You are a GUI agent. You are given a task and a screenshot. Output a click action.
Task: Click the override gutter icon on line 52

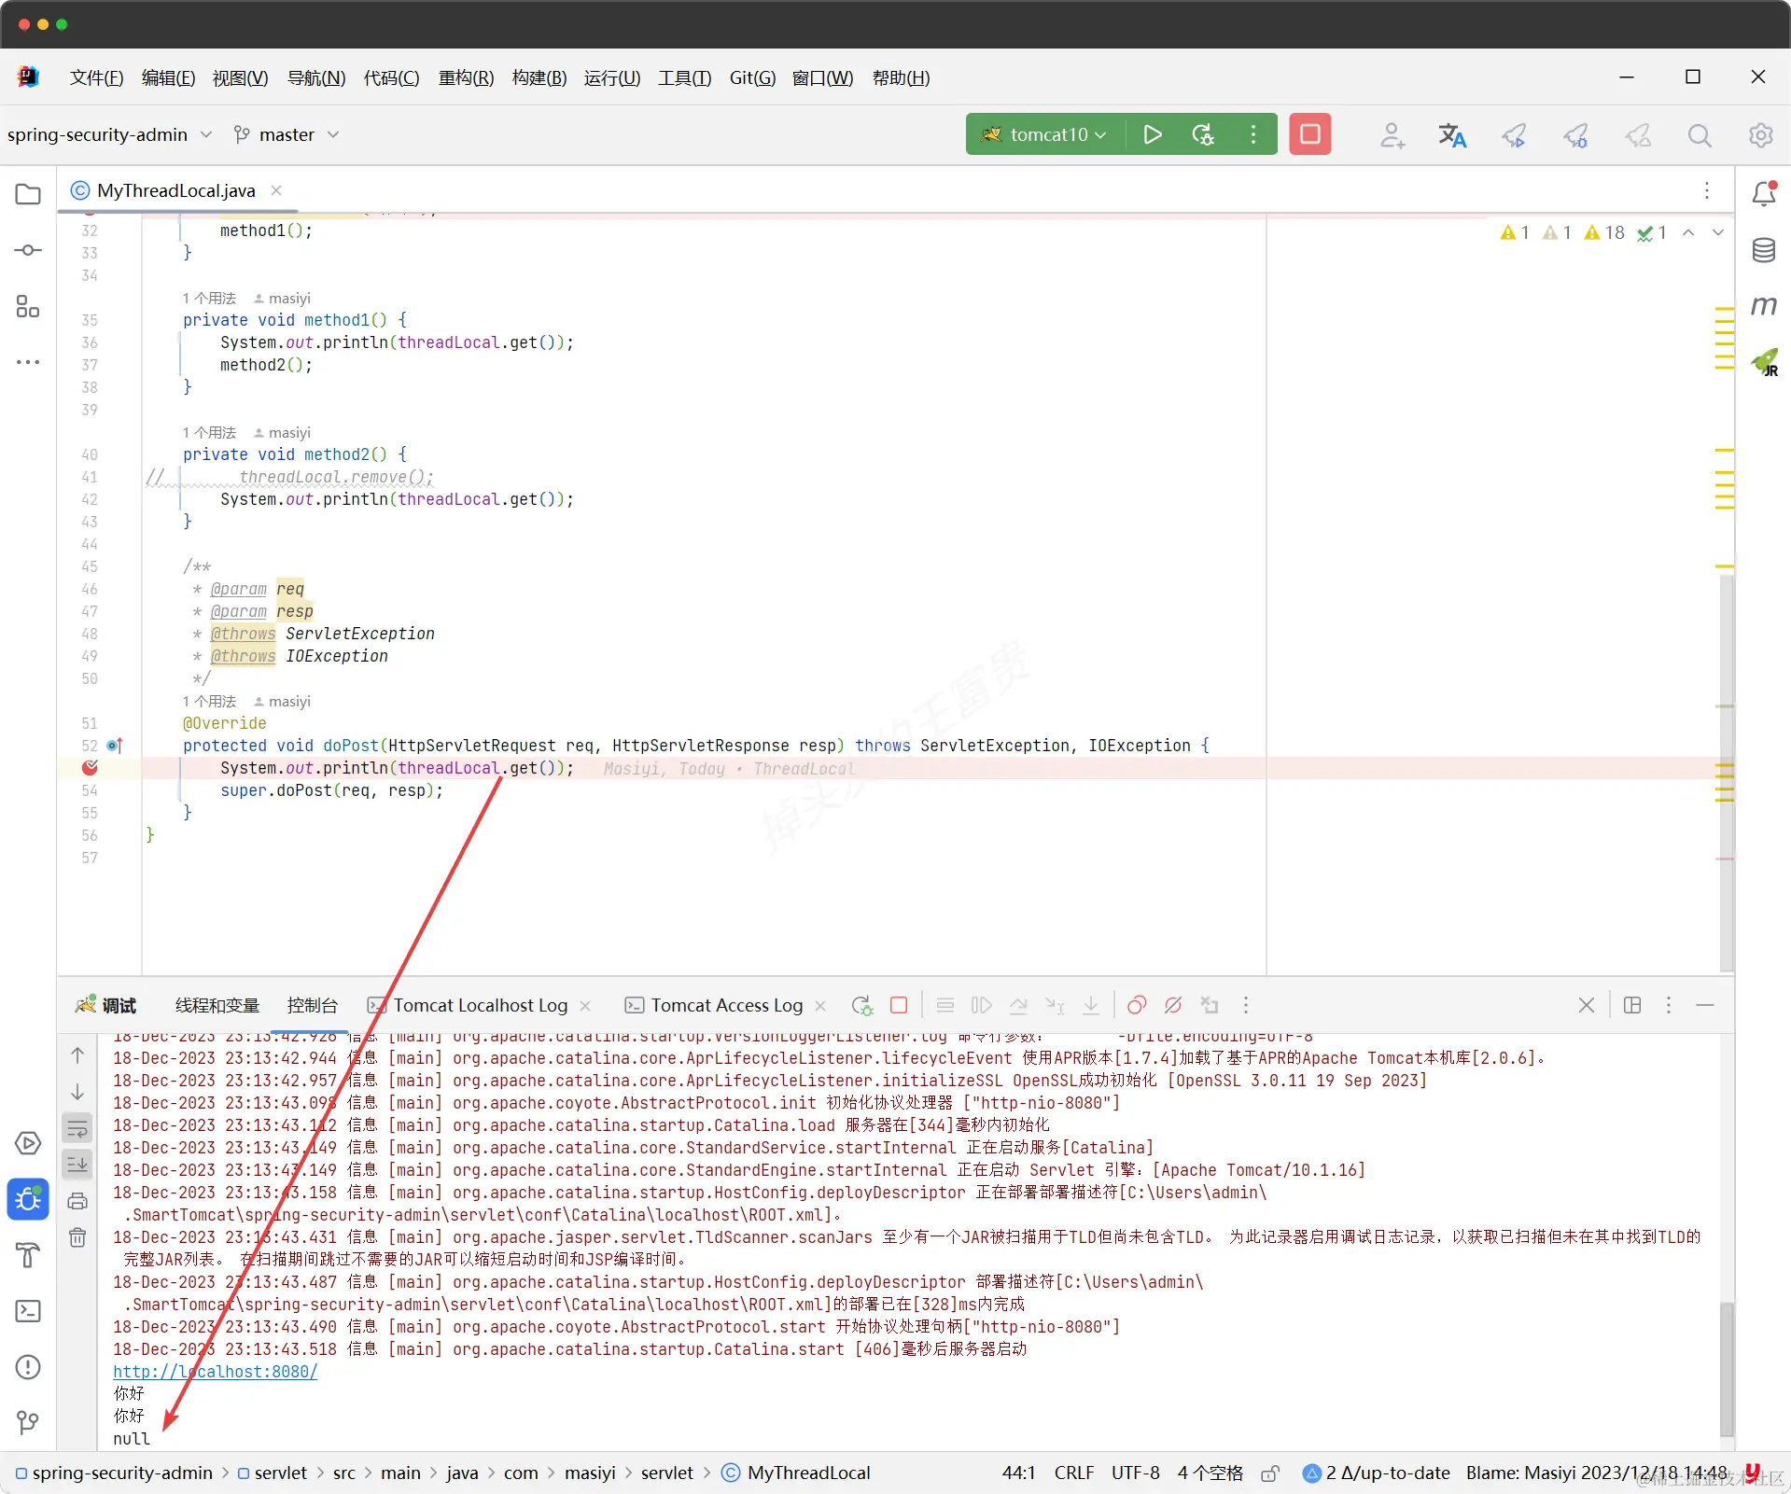point(115,746)
